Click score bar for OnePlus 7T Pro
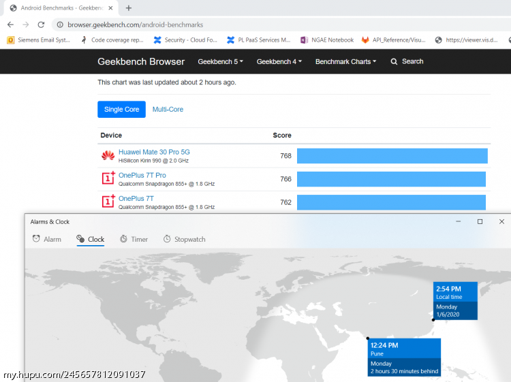 391,179
